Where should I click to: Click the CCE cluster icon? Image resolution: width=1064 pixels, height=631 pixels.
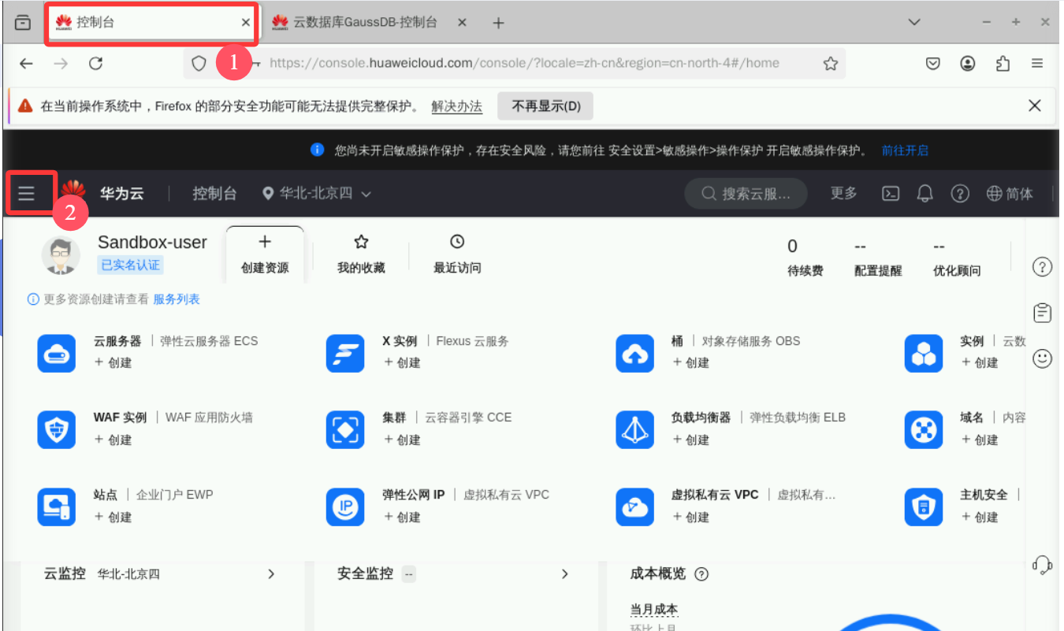[345, 429]
